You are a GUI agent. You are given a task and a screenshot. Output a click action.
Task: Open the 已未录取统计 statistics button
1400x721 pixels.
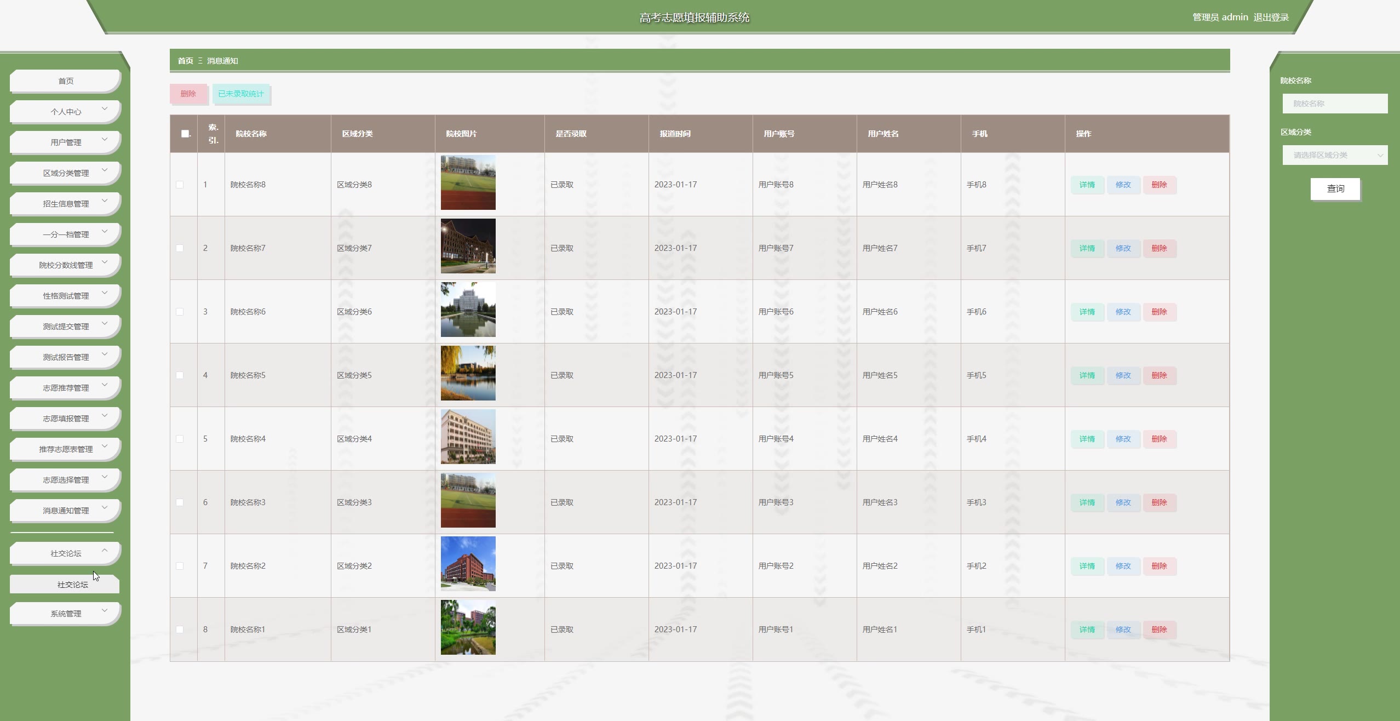point(241,94)
